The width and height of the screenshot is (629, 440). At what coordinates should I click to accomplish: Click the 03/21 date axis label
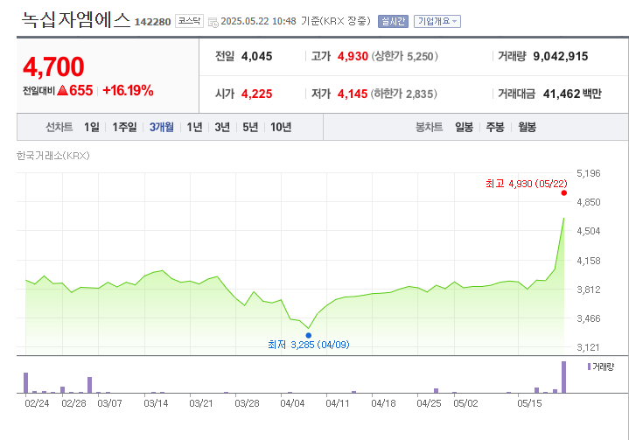(x=201, y=403)
